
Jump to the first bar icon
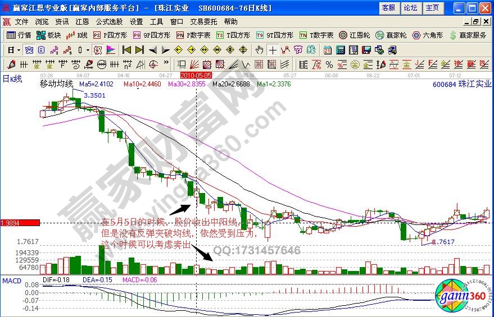pos(126,49)
